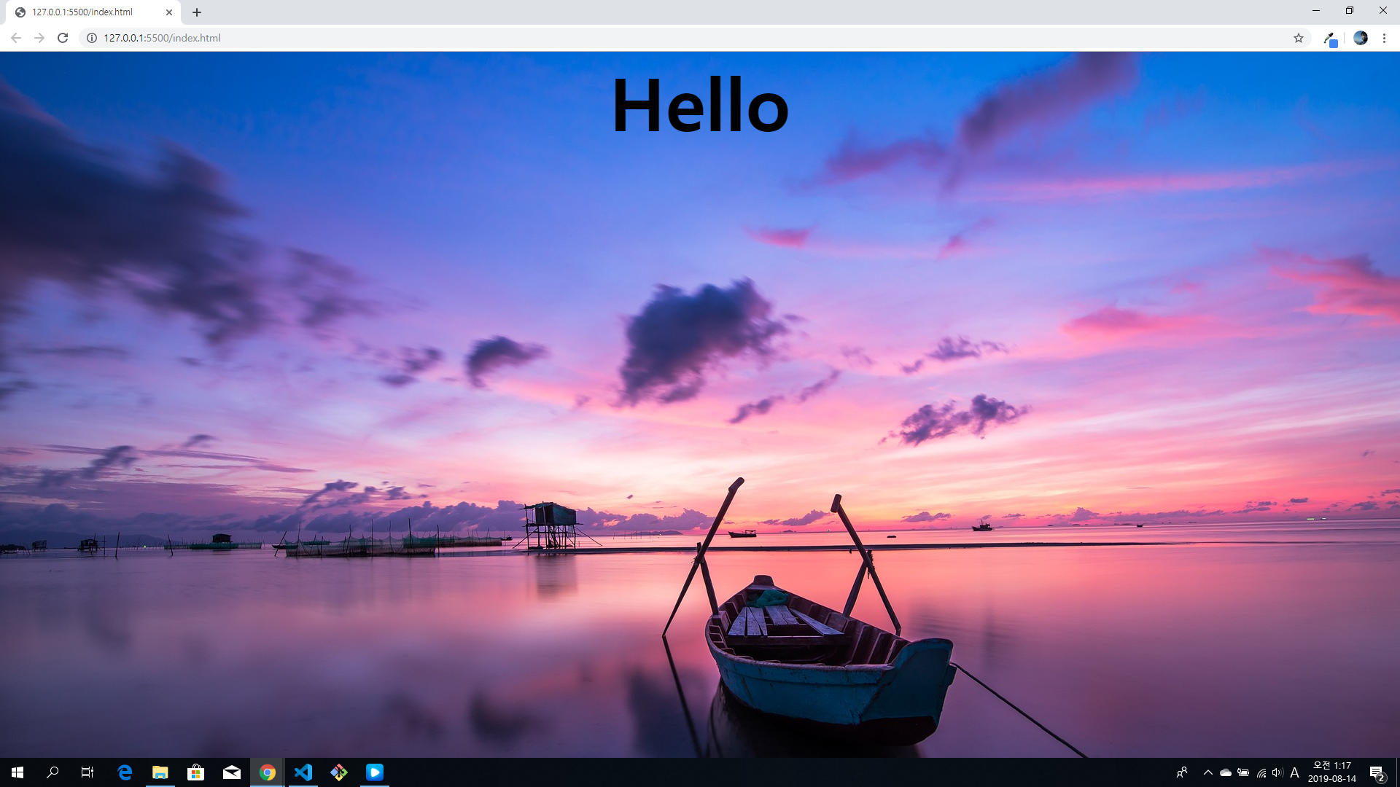The width and height of the screenshot is (1400, 787).
Task: Bookmark this page with star icon
Action: (x=1299, y=38)
